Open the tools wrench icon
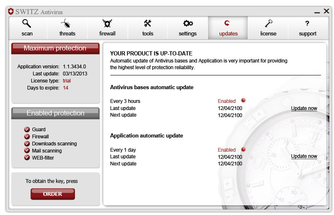The height and width of the screenshot is (215, 334). point(147,23)
